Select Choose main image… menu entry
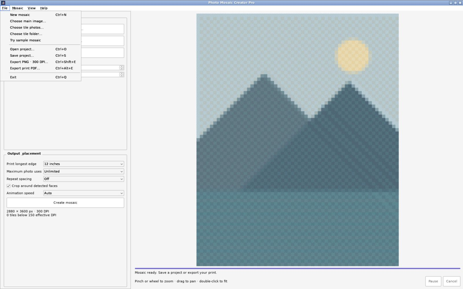 click(41, 21)
